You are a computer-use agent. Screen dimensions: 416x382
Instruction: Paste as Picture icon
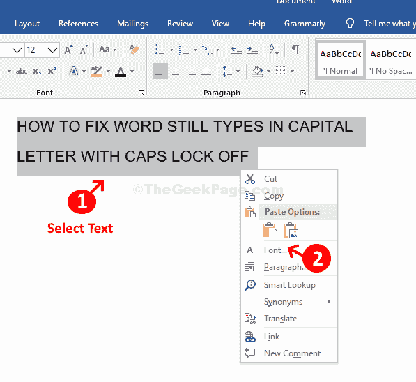click(x=291, y=230)
